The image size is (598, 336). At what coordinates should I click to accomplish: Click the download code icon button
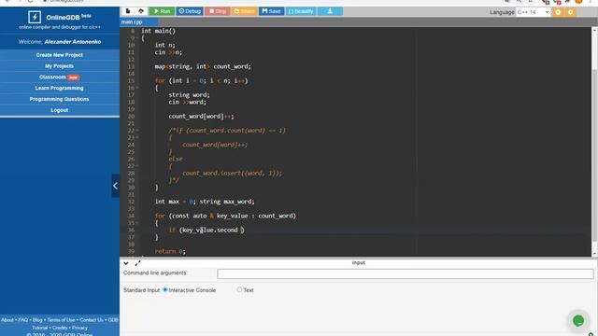click(330, 11)
